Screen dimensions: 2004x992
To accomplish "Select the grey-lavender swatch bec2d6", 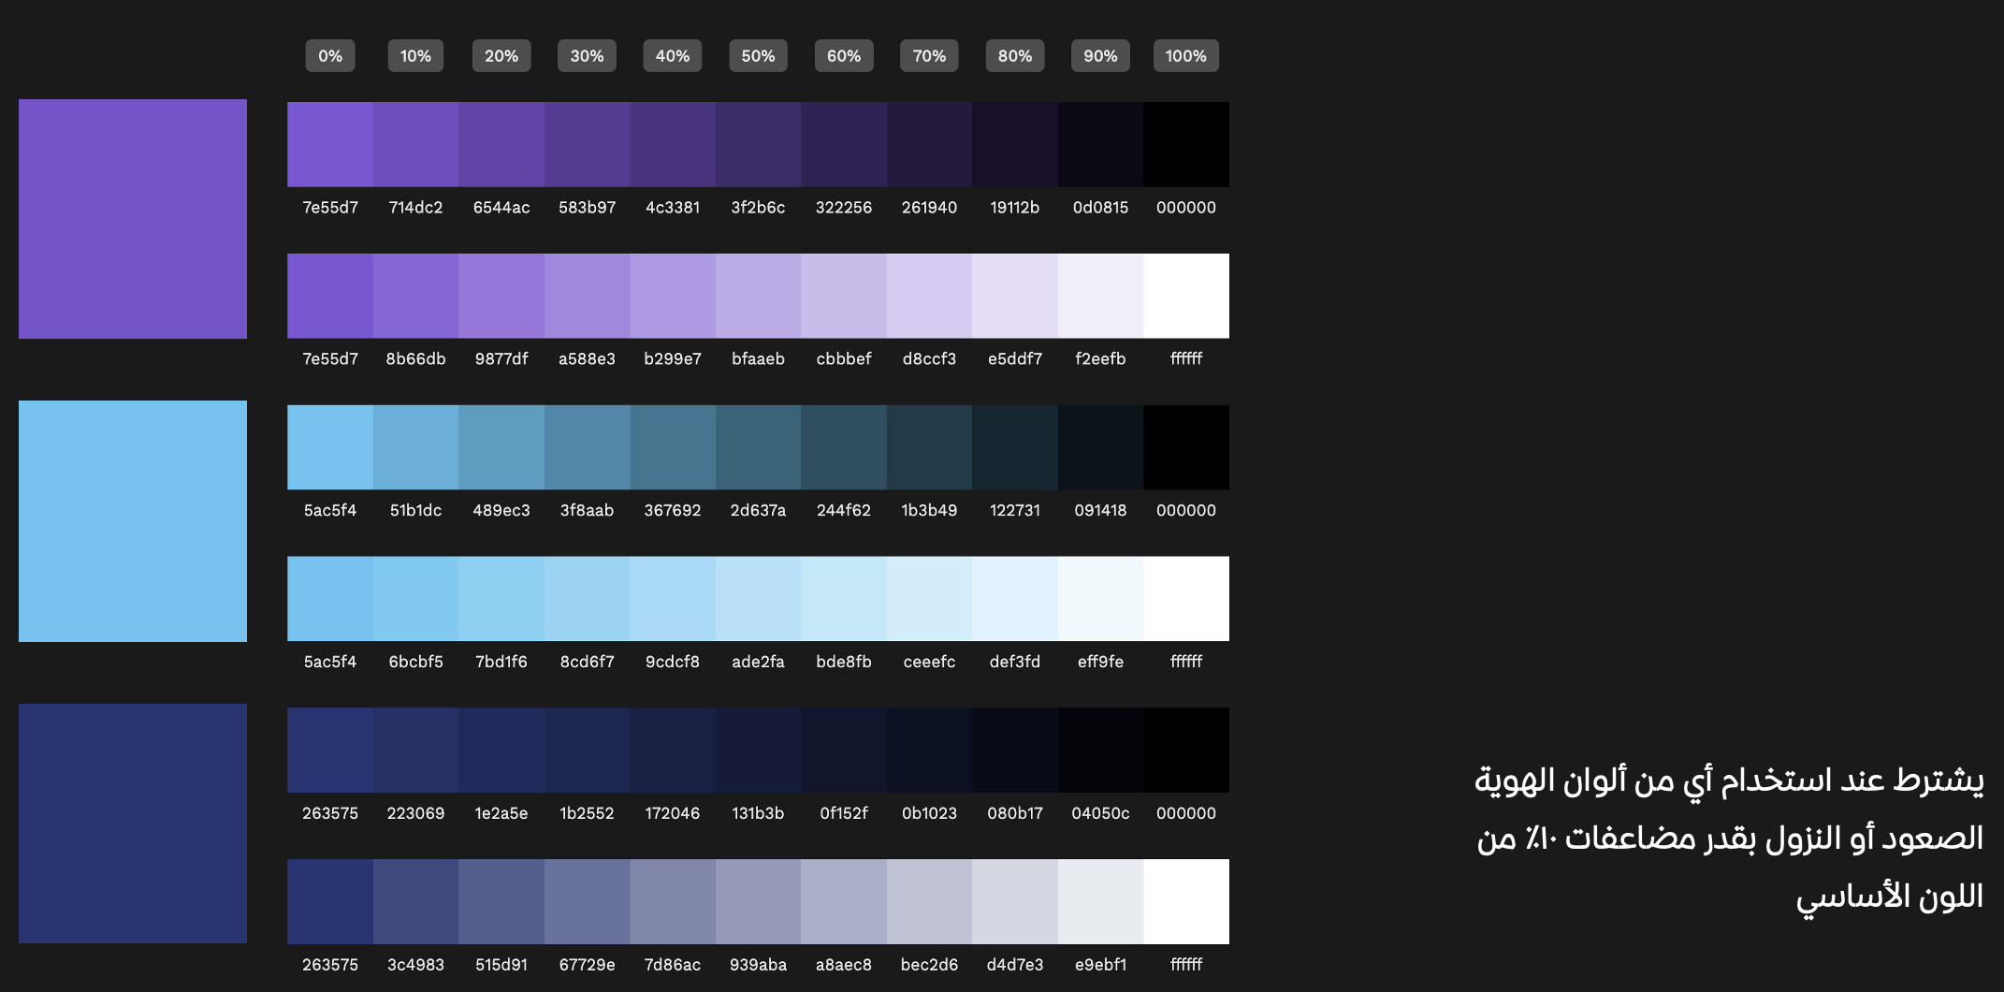I will click(x=929, y=901).
